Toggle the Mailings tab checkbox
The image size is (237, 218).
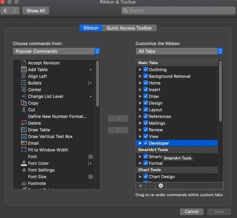tap(146, 123)
